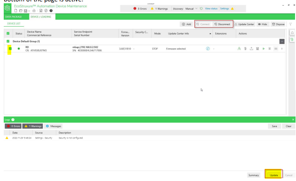Open the Update Center
Image resolution: width=296 pixels, height=181 pixels.
245,24
